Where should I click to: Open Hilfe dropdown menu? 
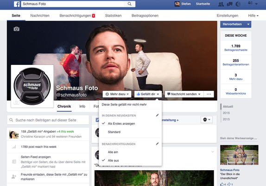(x=253, y=16)
